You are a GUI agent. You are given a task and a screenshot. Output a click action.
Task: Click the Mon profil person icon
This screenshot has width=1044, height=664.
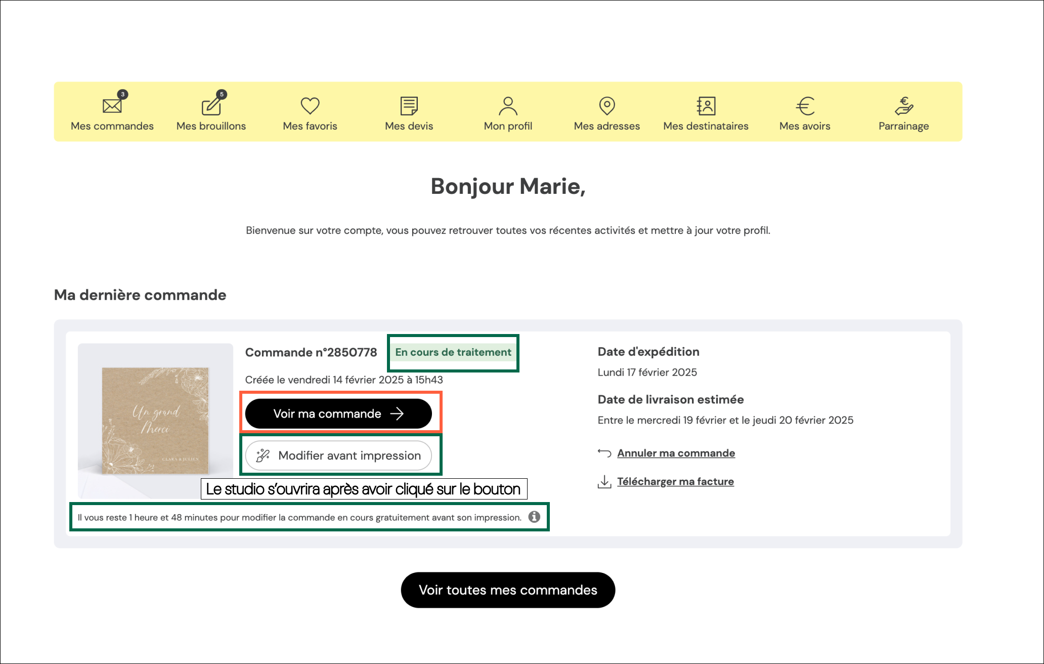508,106
